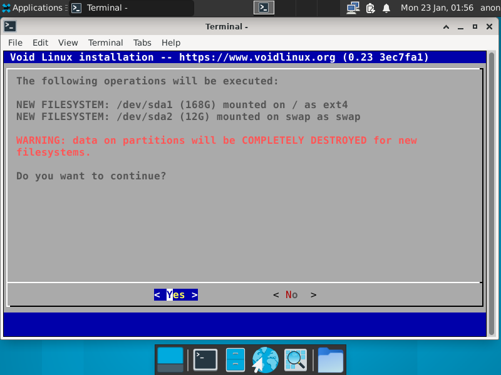Open the Tabs menu
The width and height of the screenshot is (501, 375).
[x=142, y=42]
